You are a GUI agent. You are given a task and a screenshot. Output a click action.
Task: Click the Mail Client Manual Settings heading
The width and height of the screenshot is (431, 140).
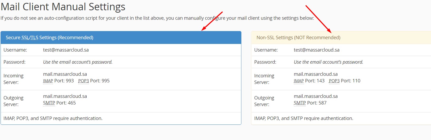click(63, 7)
